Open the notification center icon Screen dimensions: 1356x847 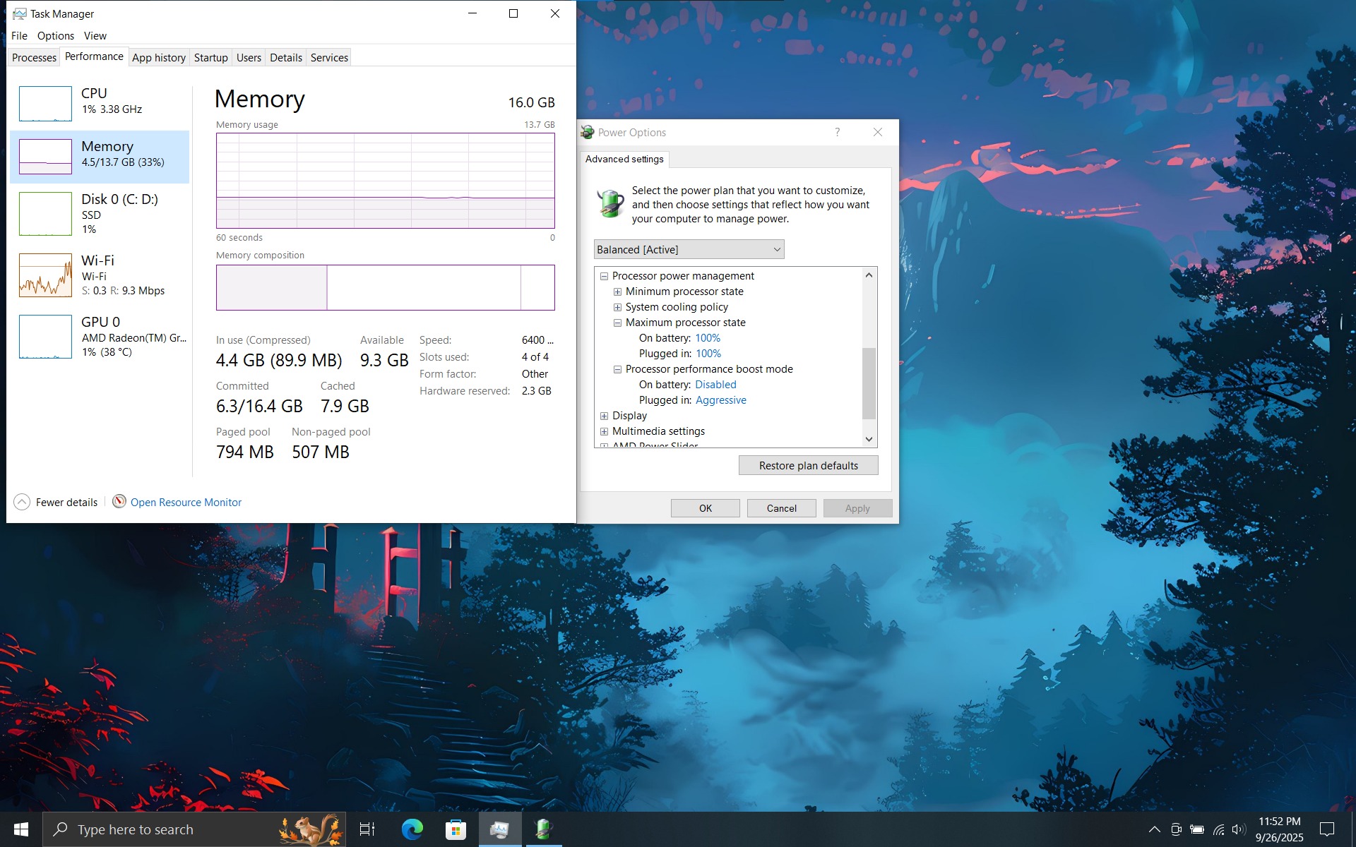(x=1327, y=829)
